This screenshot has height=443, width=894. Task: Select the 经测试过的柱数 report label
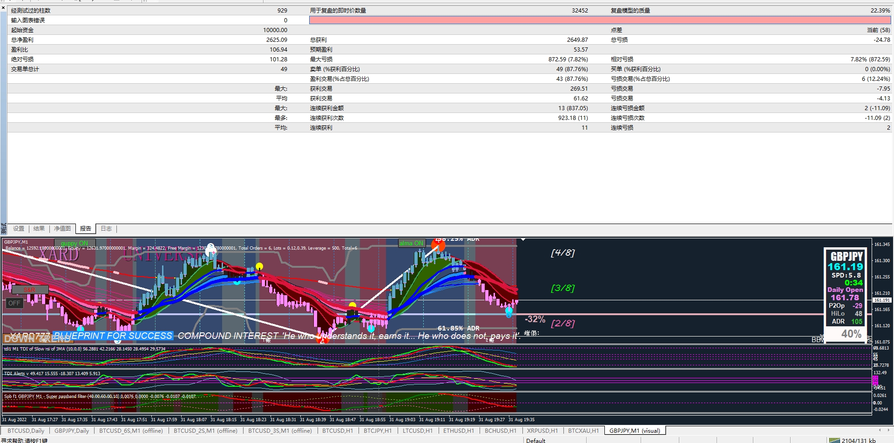[31, 10]
